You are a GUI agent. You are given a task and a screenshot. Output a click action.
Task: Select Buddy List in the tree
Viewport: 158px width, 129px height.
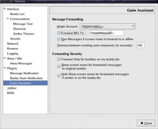tap(17, 14)
